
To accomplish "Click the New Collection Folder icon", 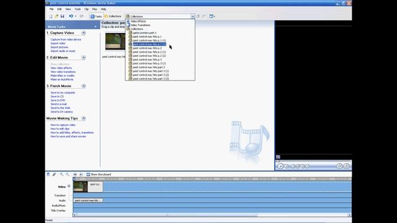I will pos(203,16).
